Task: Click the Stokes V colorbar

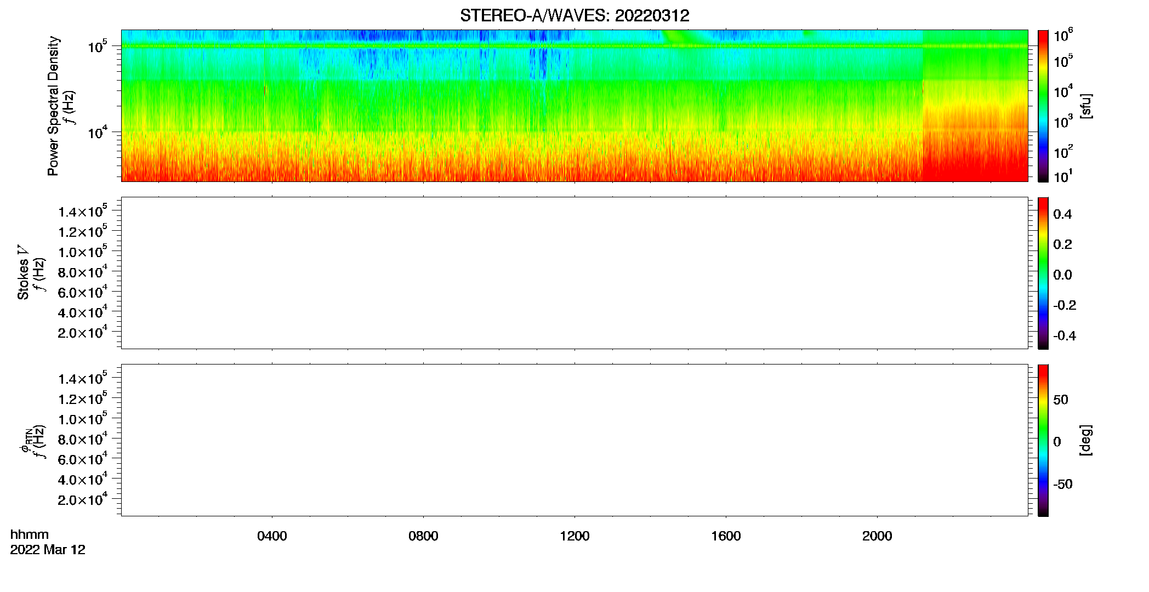Action: coord(1043,273)
